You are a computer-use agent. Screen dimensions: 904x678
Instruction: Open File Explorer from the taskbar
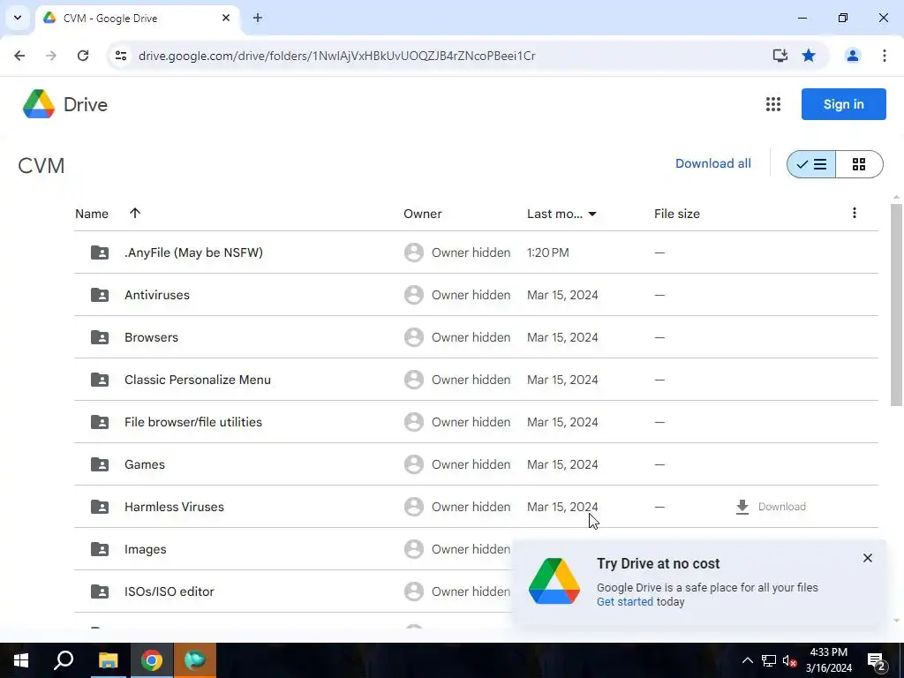108,660
